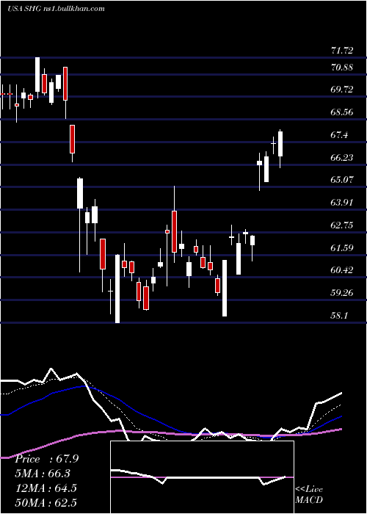Viewport: 367px width, 514px height.
Task: Click the '5MA : 66.3' readout
Action: point(43,474)
